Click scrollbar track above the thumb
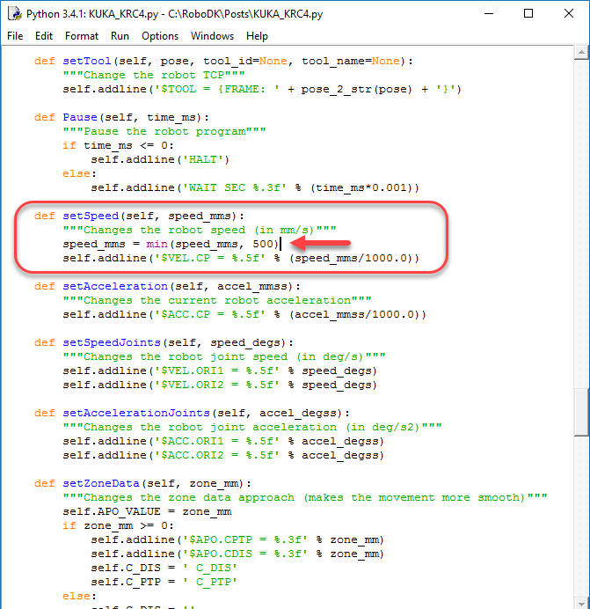Image resolution: width=590 pixels, height=609 pixels. (581, 220)
